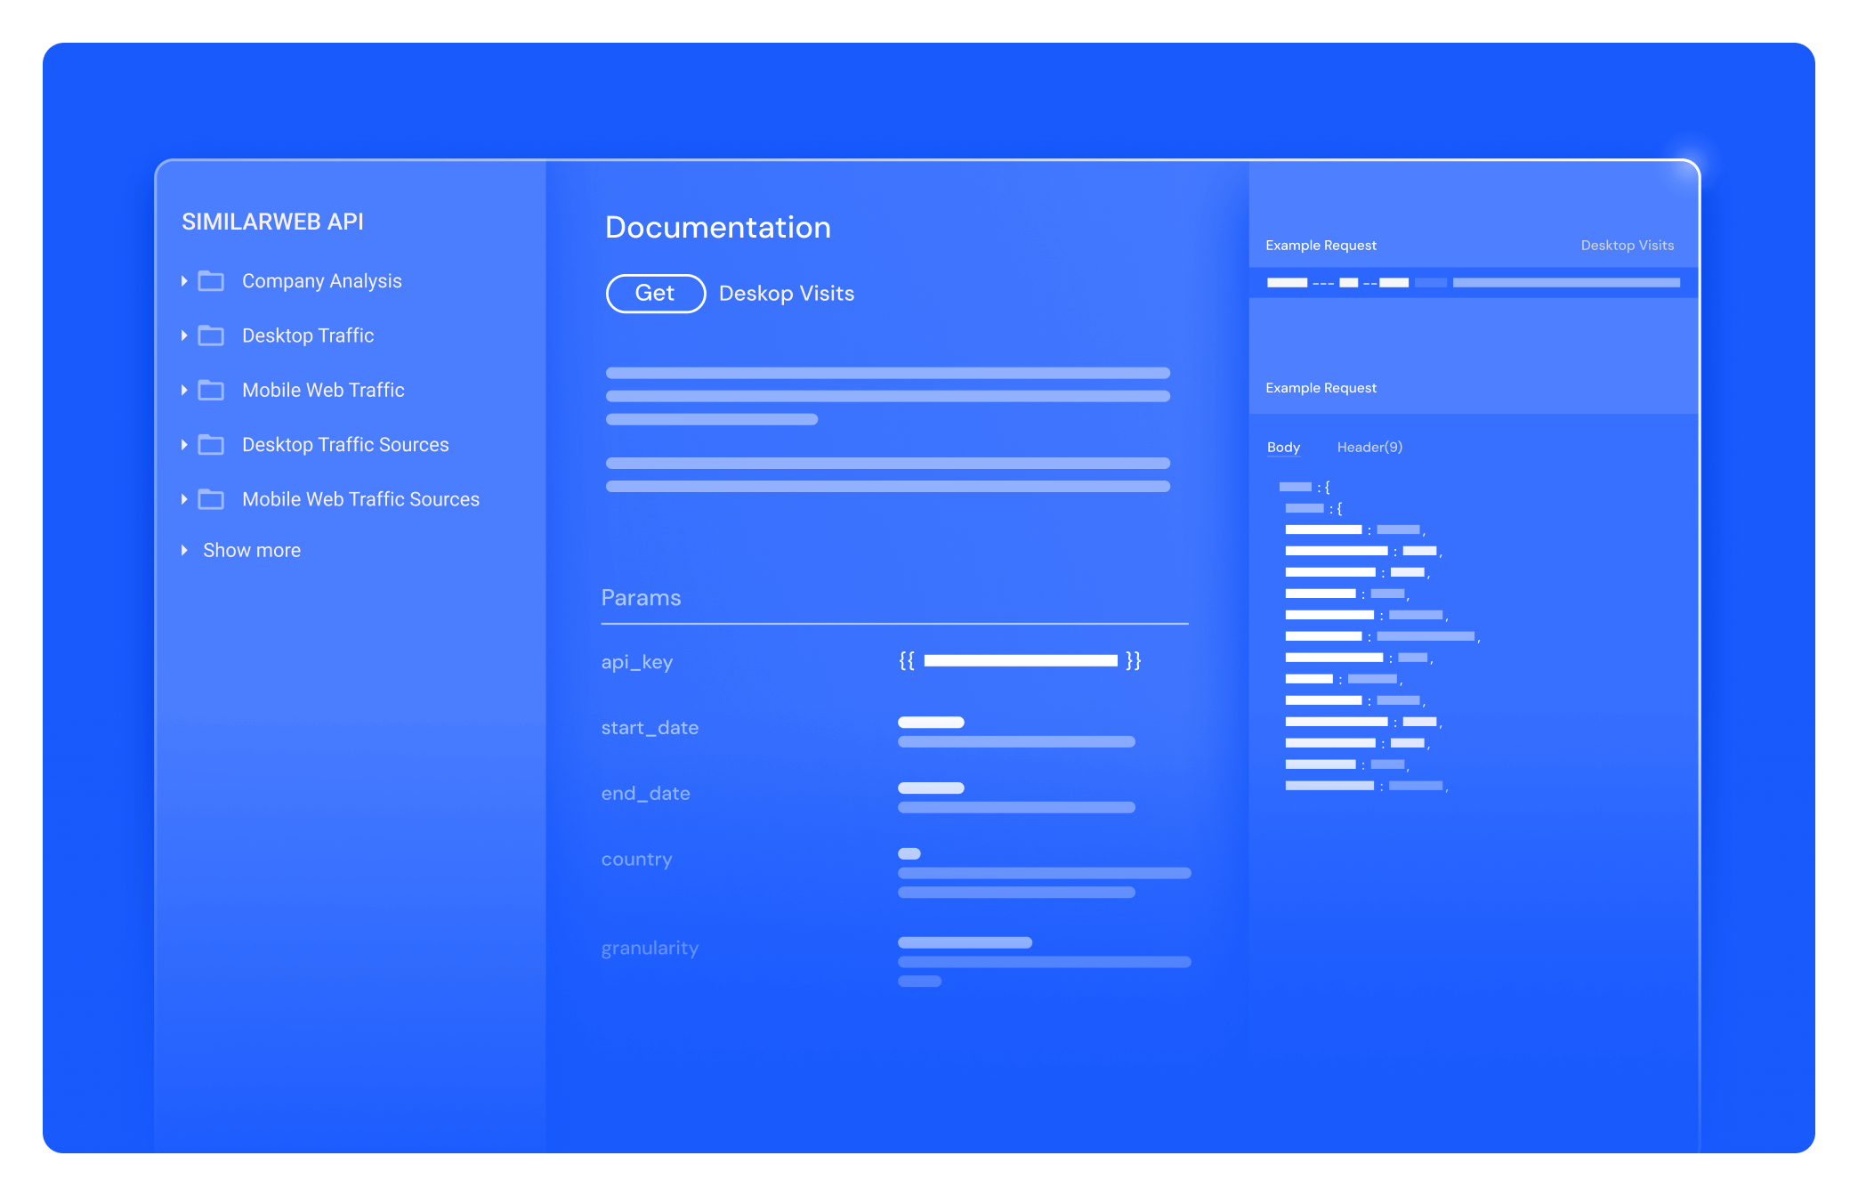Image resolution: width=1858 pixels, height=1196 pixels.
Task: Click the Desktop Traffic folder icon
Action: 213,335
